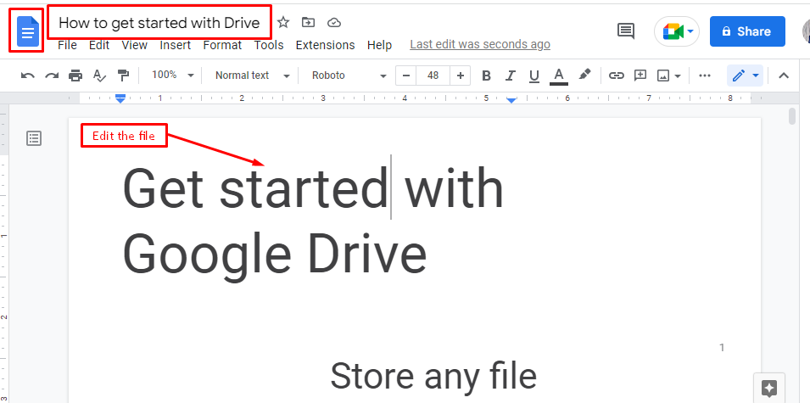810x403 pixels.
Task: Open the Roboto font dropdown
Action: [349, 76]
